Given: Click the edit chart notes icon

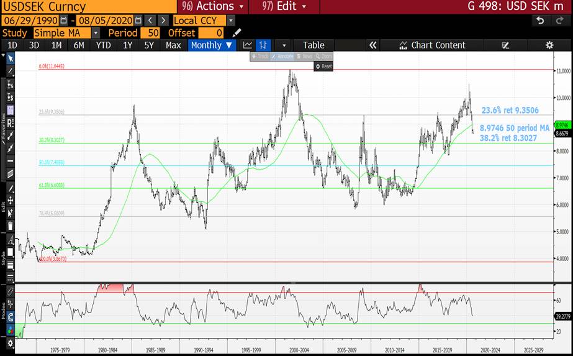Looking at the screenshot, I should pos(505,45).
